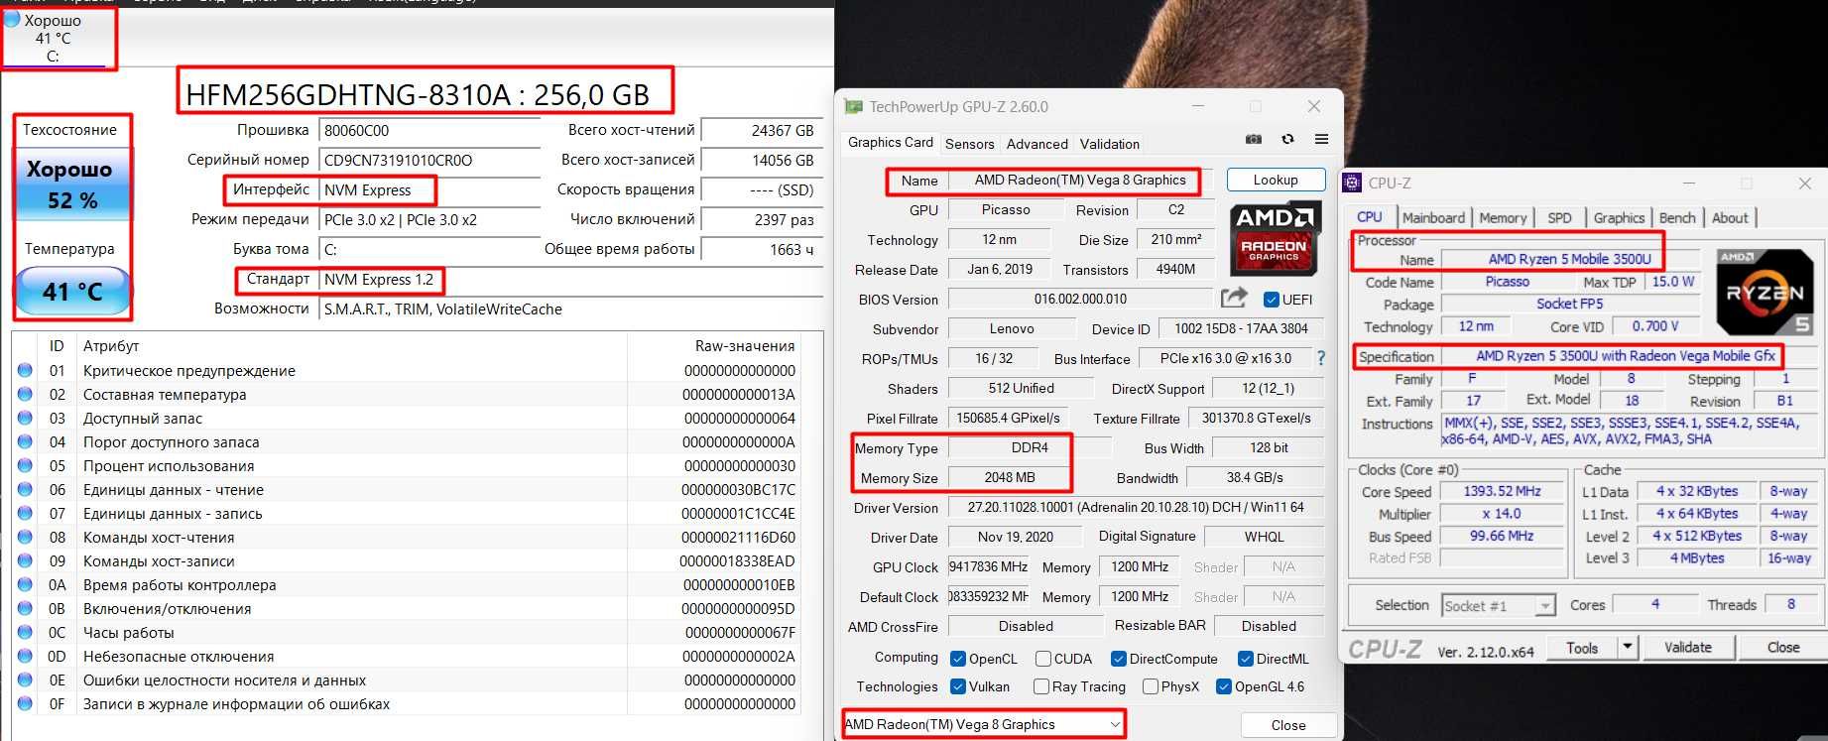The height and width of the screenshot is (741, 1828).
Task: Toggle the UEFI checkbox in GPU-Z
Action: point(1271,299)
